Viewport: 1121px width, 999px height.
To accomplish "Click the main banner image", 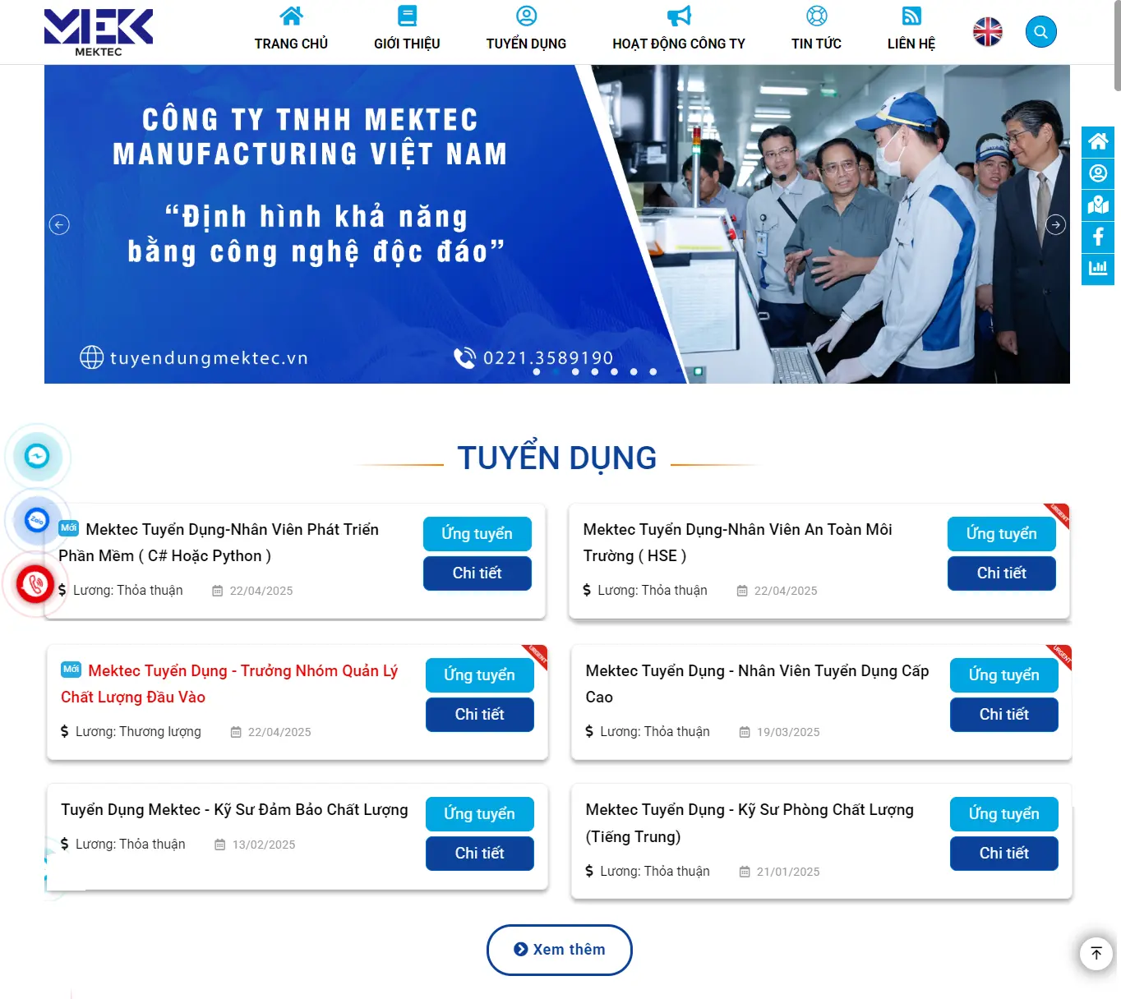I will [x=557, y=224].
